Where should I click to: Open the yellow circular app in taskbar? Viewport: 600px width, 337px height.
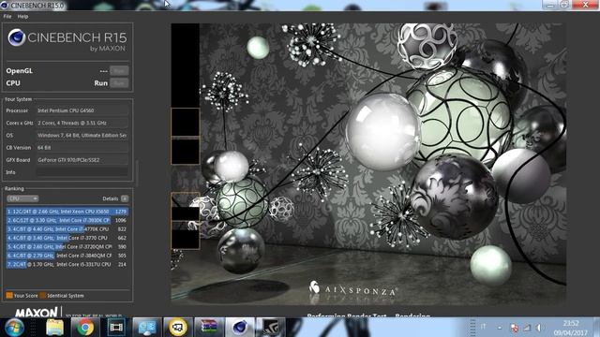[x=178, y=328]
